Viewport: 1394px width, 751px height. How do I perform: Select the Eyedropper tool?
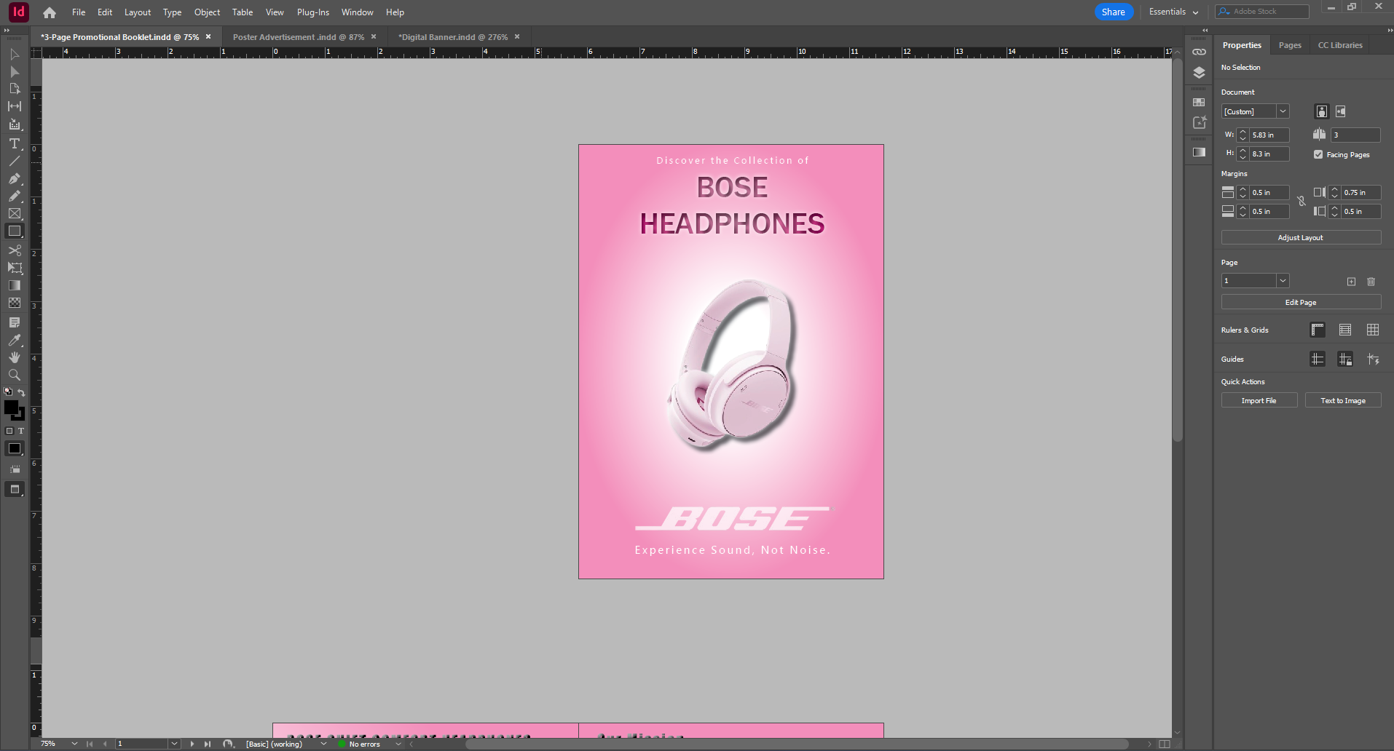[x=14, y=340]
